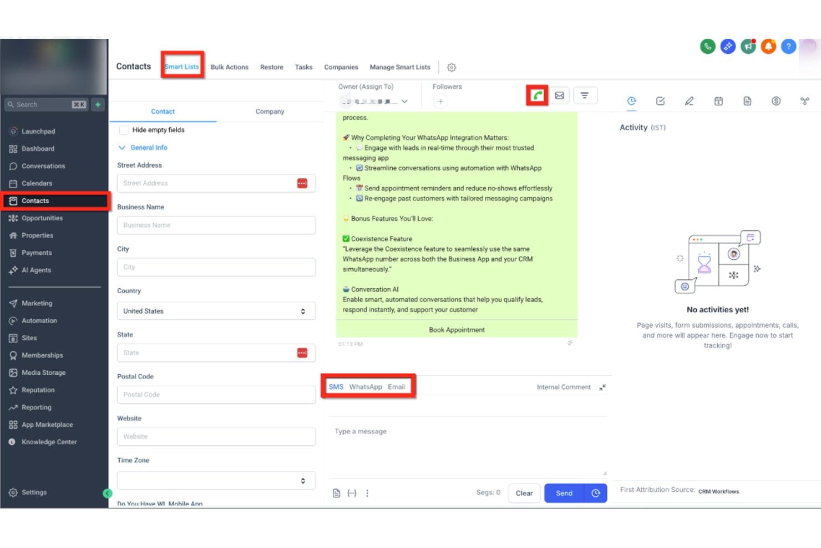The image size is (821, 548).
Task: Collapse the sidebar with the green arrow
Action: pyautogui.click(x=108, y=493)
